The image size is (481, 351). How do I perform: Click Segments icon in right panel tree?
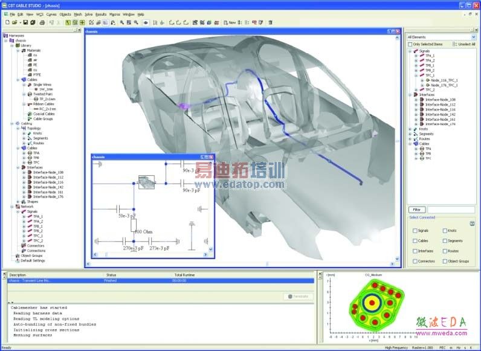coord(416,134)
